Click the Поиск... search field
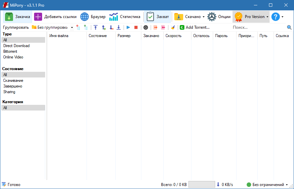Screen dimensions: 294x189 pos(259,27)
